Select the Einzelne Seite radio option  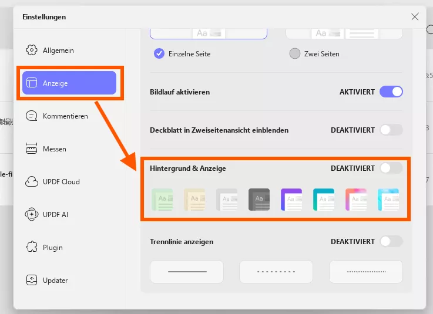point(159,53)
